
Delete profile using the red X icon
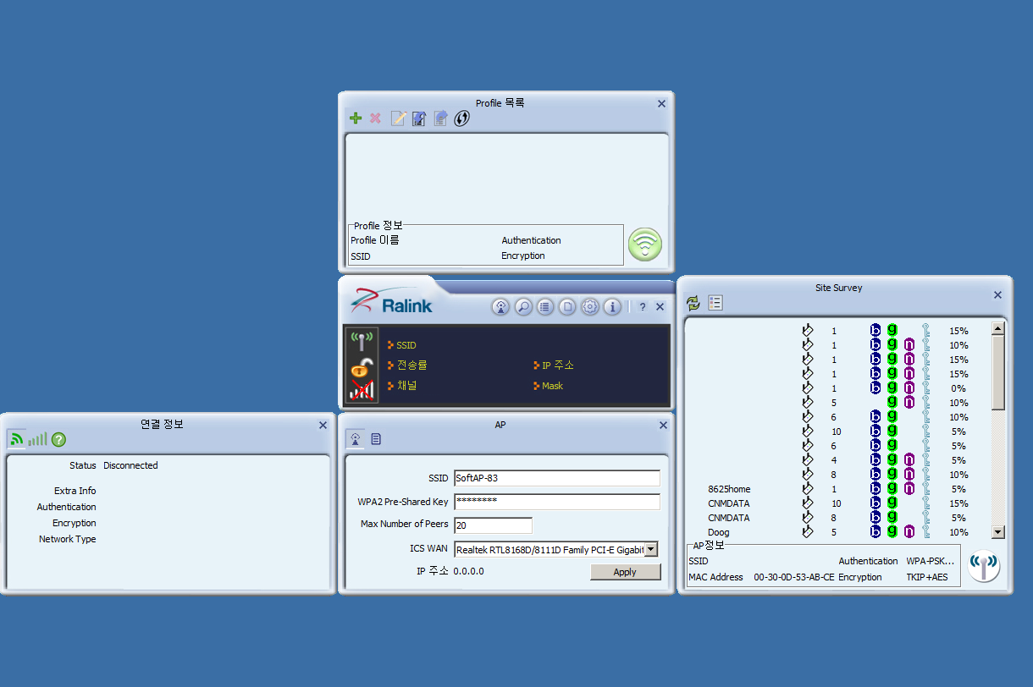pyautogui.click(x=375, y=118)
